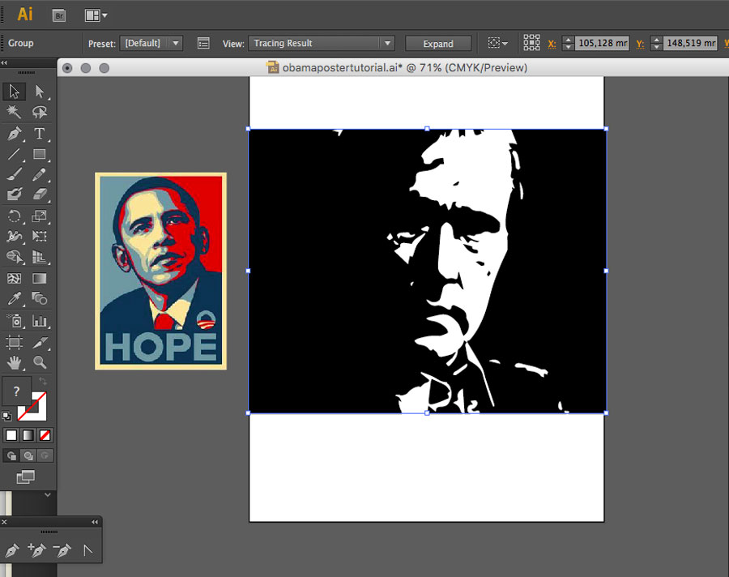Collapse the main tools panel with double arrows
The height and width of the screenshot is (577, 729).
coord(4,62)
